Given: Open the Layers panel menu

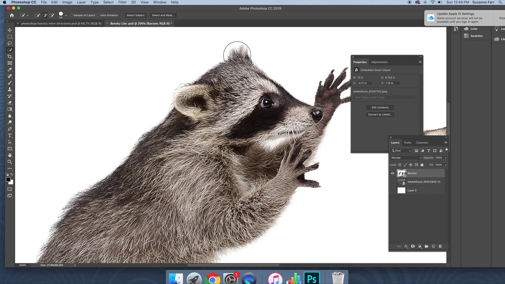Looking at the screenshot, I should pyautogui.click(x=445, y=142).
